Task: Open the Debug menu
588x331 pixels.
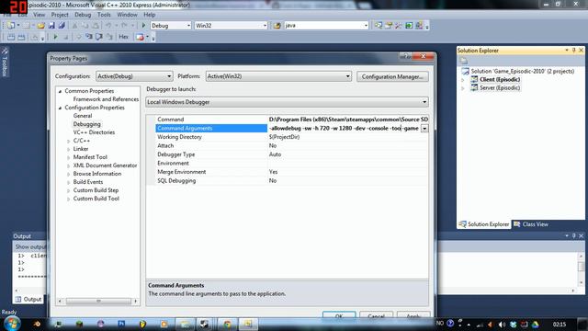Action: tap(83, 15)
